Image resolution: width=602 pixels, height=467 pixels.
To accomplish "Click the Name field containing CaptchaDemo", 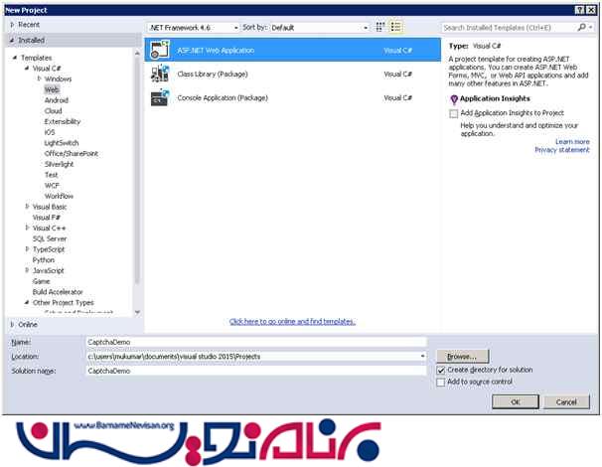I will pyautogui.click(x=256, y=342).
